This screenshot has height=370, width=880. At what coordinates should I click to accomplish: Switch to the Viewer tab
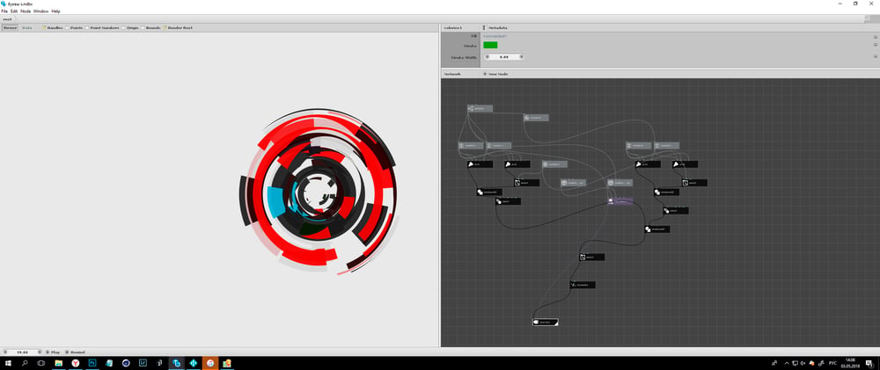click(x=10, y=27)
